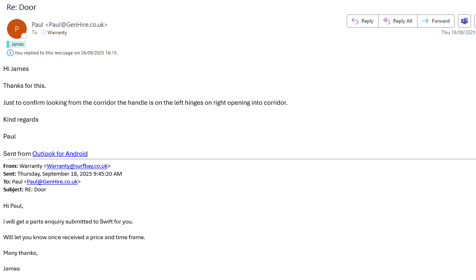Click the quoted line mentioning parts enquiry to Swift

[x=68, y=221]
